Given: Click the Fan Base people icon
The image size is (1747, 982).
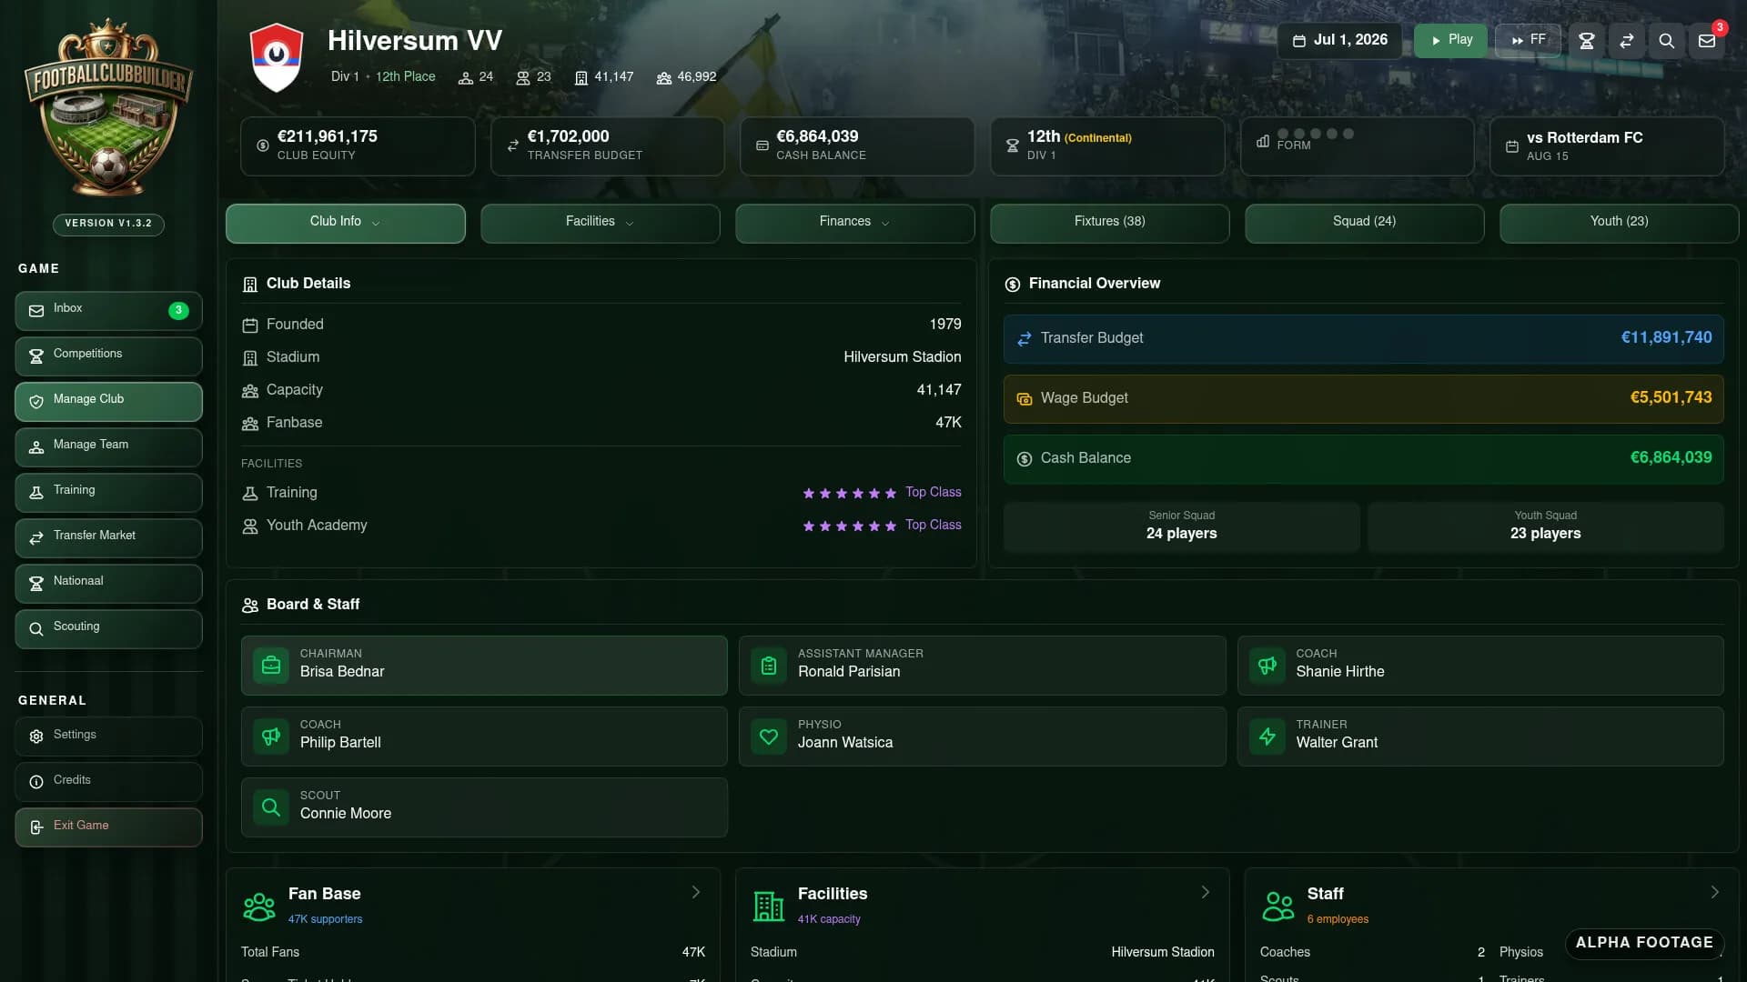Looking at the screenshot, I should coord(259,907).
